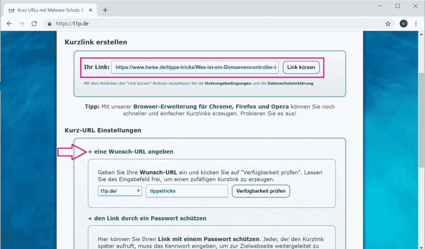
Task: Click the Link kürzen button
Action: click(x=301, y=67)
